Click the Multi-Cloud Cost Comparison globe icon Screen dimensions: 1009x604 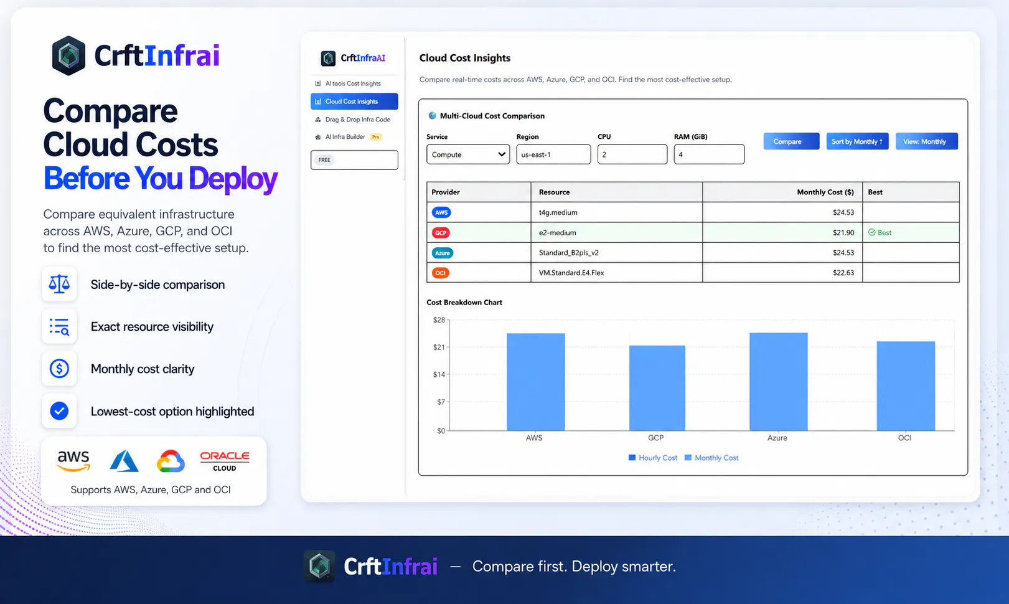(432, 115)
